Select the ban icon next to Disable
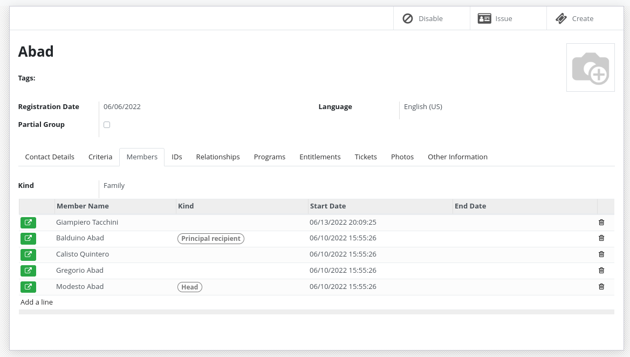Viewport: 630px width, 357px height. click(x=408, y=18)
